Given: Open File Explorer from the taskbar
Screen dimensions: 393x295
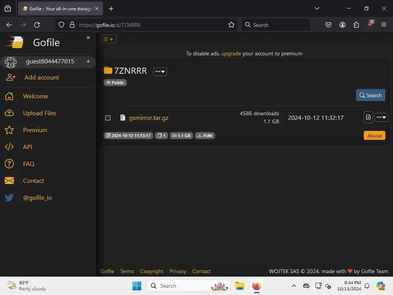Looking at the screenshot, I should tap(239, 286).
